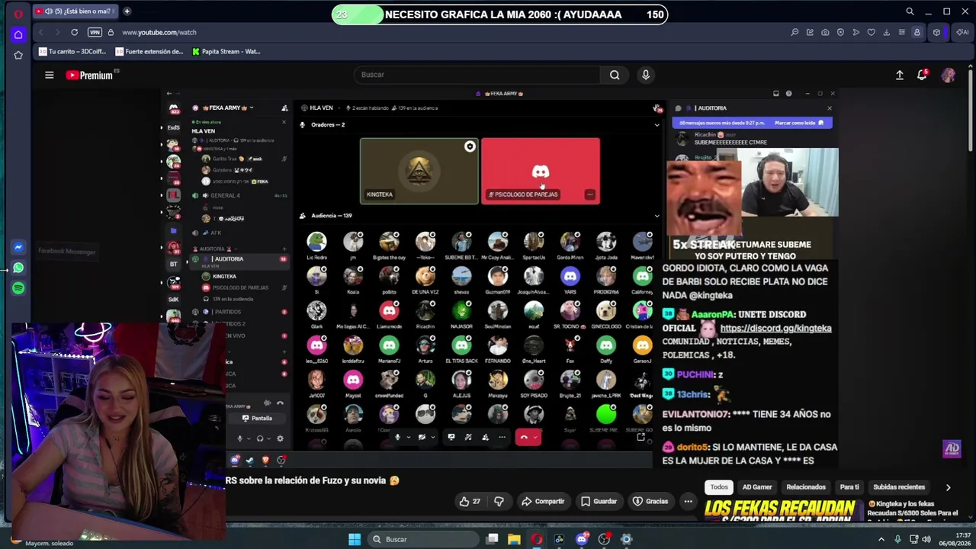The width and height of the screenshot is (976, 549).
Task: Select the Todos filter chip
Action: 719,487
